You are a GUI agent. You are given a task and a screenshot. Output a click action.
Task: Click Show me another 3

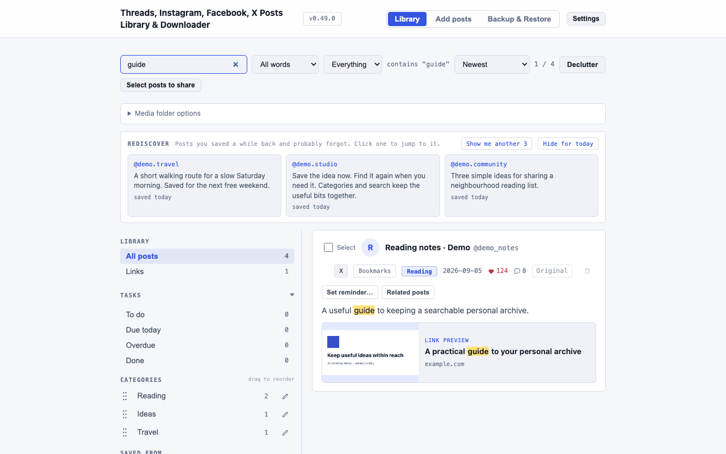tap(496, 144)
